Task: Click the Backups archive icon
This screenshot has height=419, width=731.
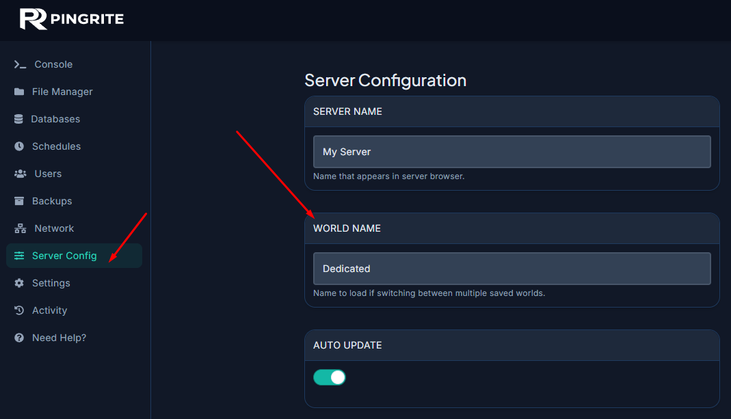Action: pyautogui.click(x=18, y=201)
